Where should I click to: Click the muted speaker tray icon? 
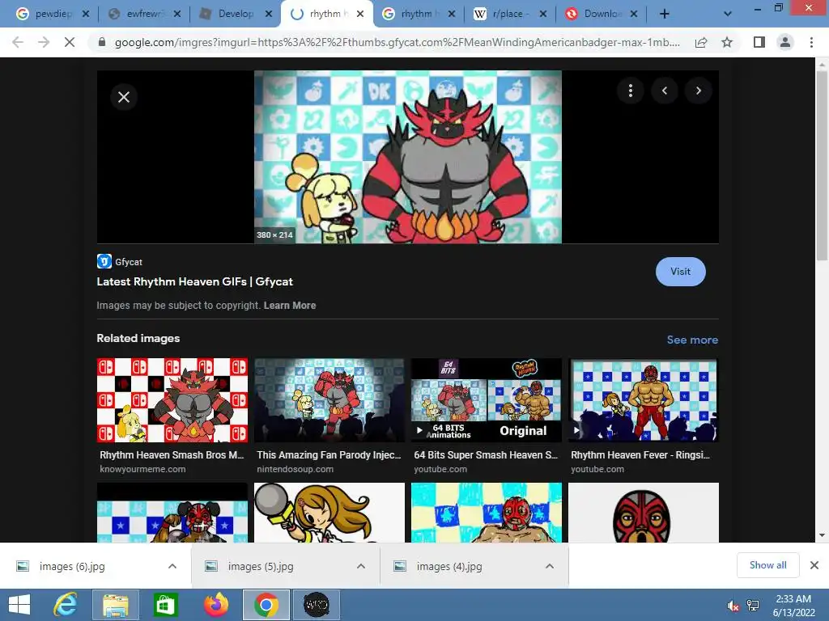click(x=733, y=606)
